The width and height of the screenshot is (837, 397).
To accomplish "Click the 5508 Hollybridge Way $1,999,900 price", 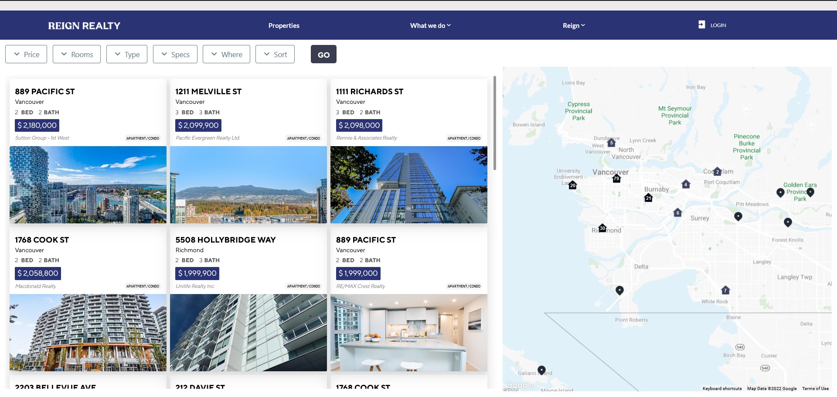I will (x=197, y=273).
